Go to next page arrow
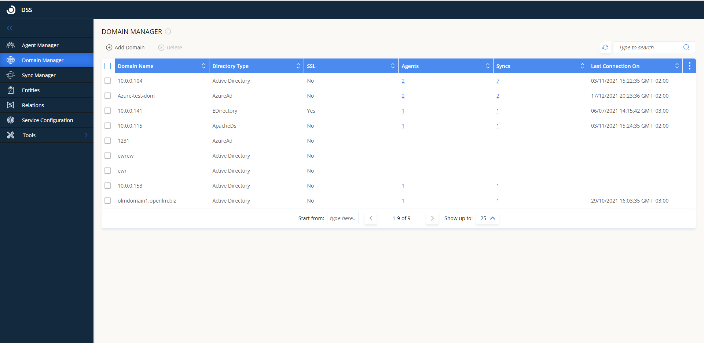Screen dimensions: 704x343 pos(432,218)
